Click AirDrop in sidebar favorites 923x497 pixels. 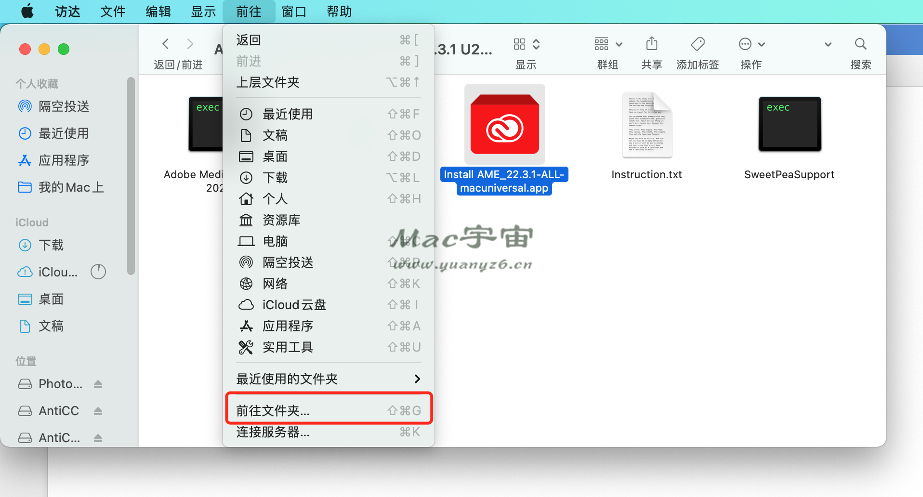click(64, 106)
